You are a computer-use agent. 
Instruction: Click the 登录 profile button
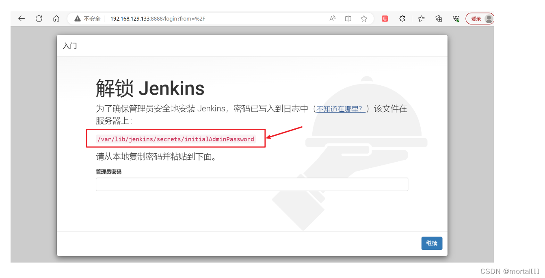(480, 19)
